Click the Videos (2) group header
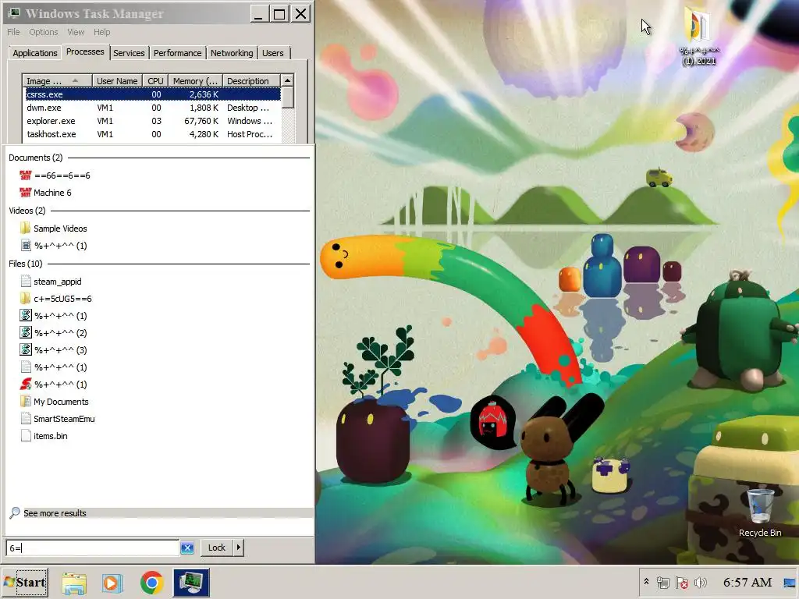799x599 pixels. 27,211
